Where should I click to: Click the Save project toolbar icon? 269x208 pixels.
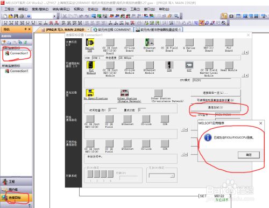pyautogui.click(x=16, y=16)
